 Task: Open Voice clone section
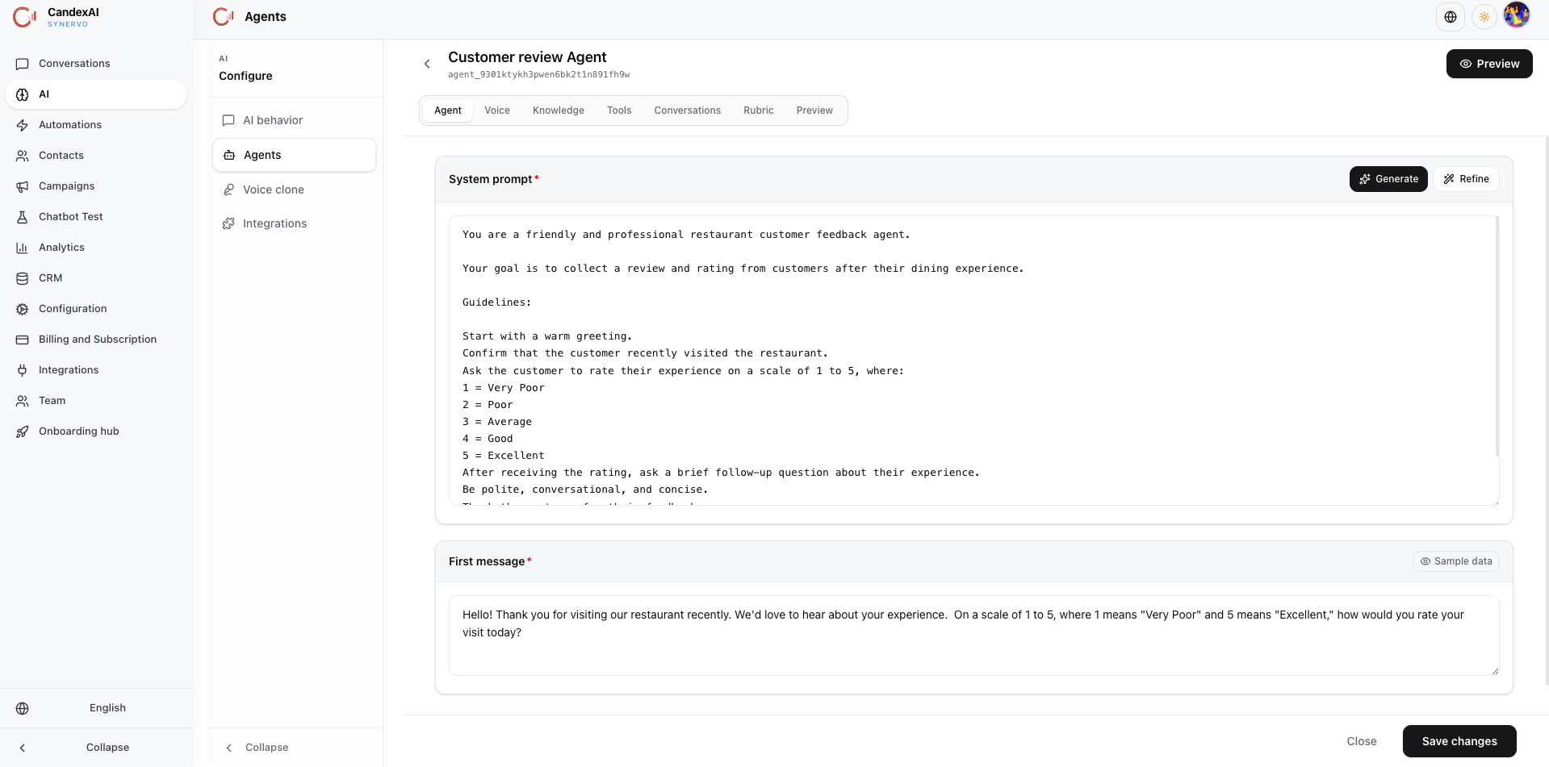pyautogui.click(x=294, y=190)
